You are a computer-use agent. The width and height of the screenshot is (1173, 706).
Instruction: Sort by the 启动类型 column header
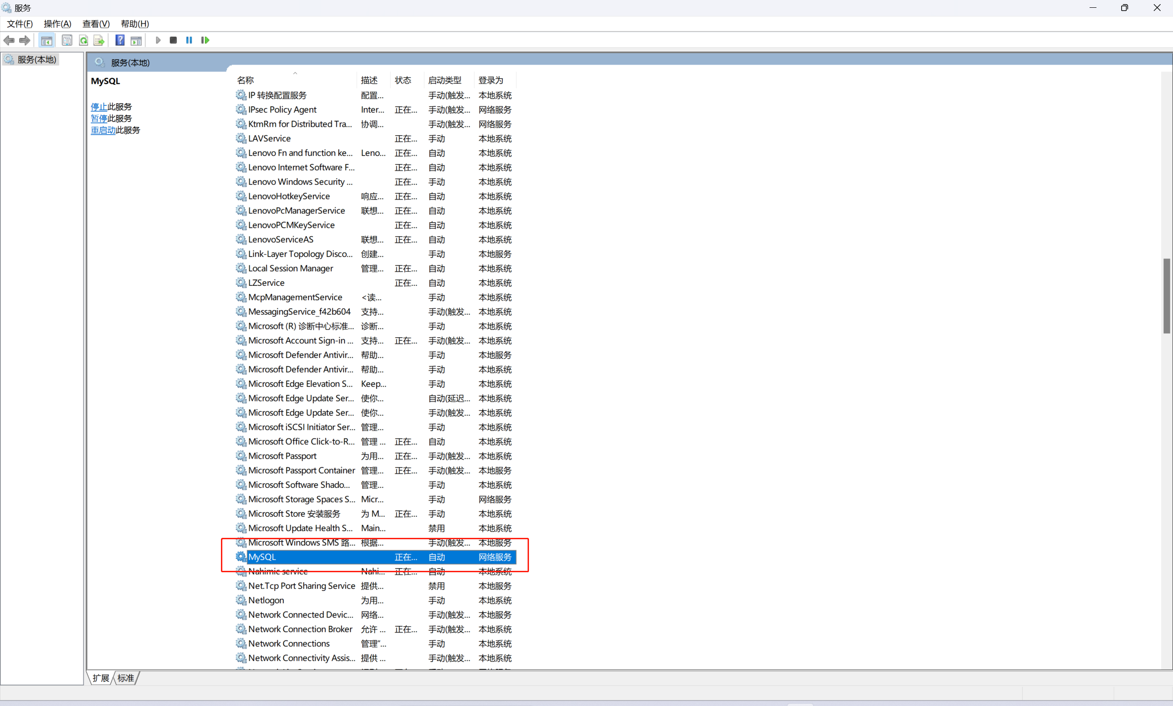[445, 80]
